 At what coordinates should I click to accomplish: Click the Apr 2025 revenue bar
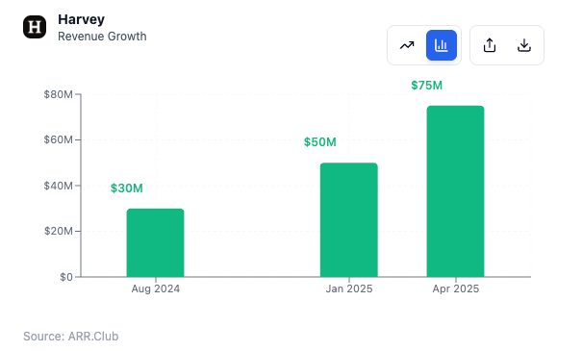pyautogui.click(x=455, y=191)
